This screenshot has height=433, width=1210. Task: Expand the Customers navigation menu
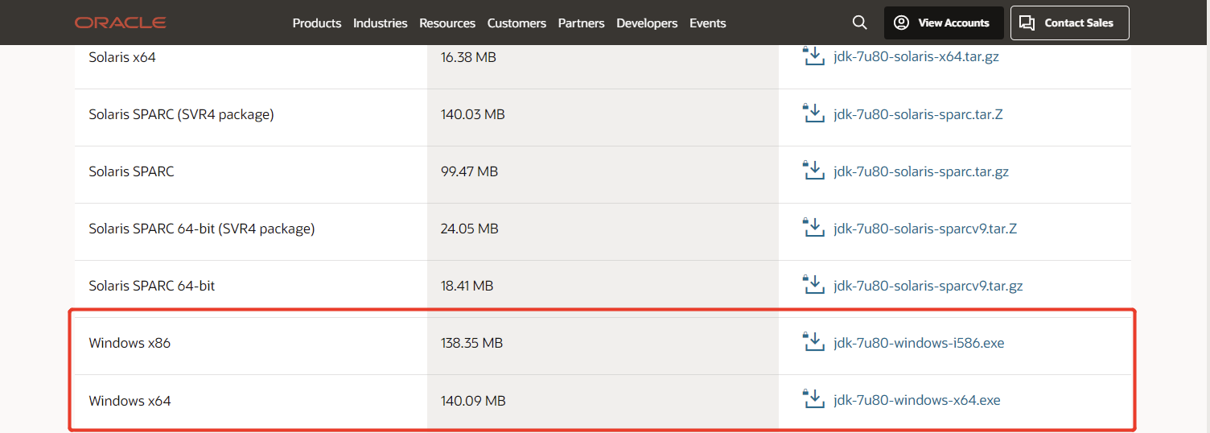point(517,23)
